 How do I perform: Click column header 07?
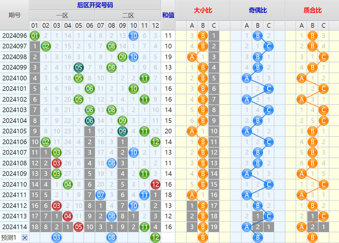click(x=101, y=26)
